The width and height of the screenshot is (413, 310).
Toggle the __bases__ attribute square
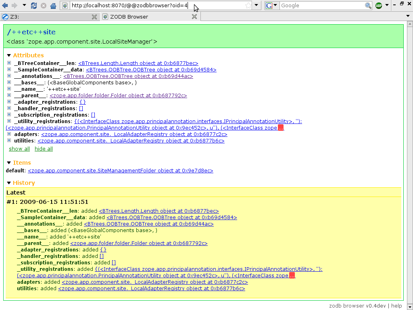9,83
